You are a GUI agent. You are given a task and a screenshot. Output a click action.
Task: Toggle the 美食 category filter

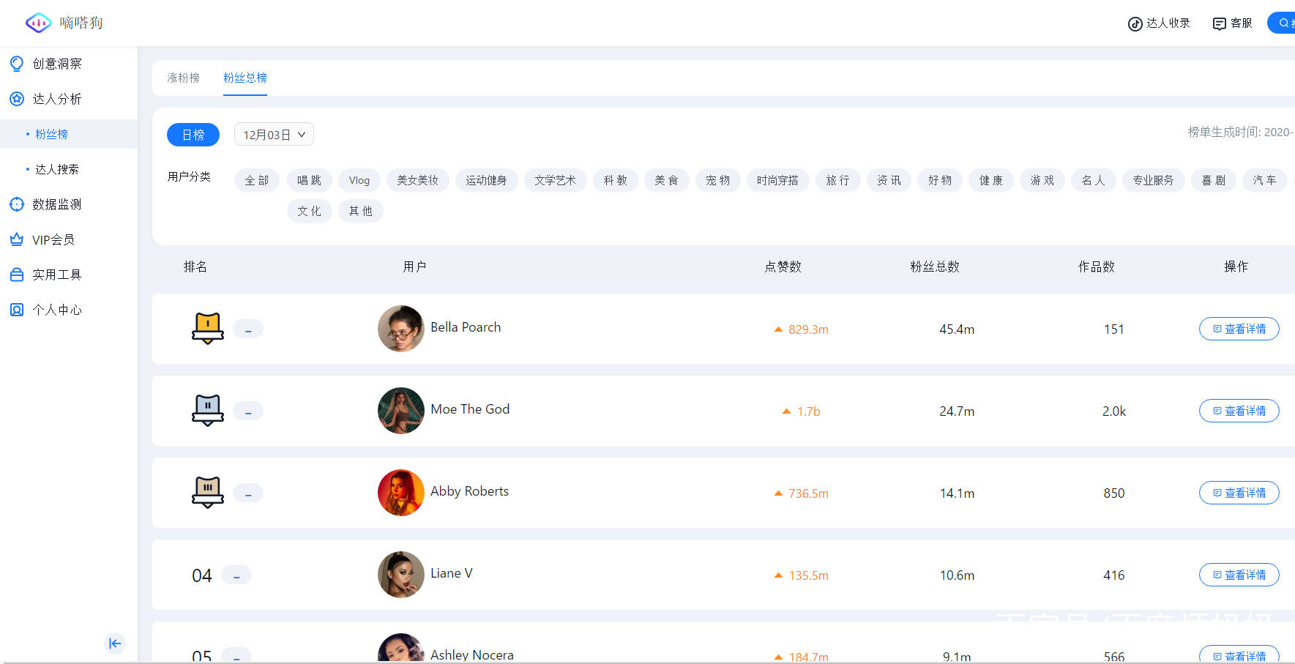pyautogui.click(x=666, y=180)
